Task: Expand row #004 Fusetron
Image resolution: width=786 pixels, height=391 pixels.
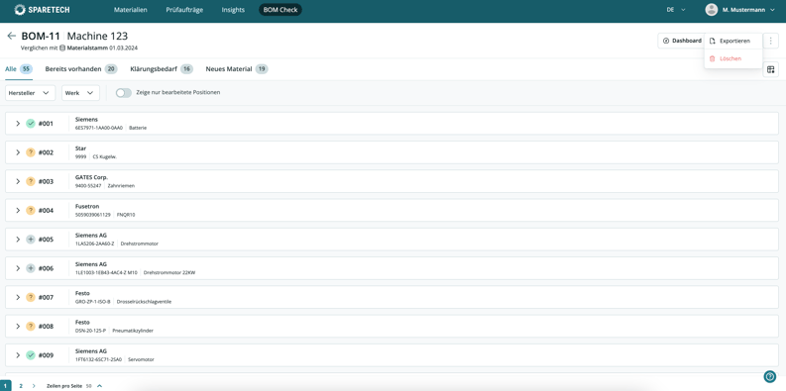Action: point(18,210)
